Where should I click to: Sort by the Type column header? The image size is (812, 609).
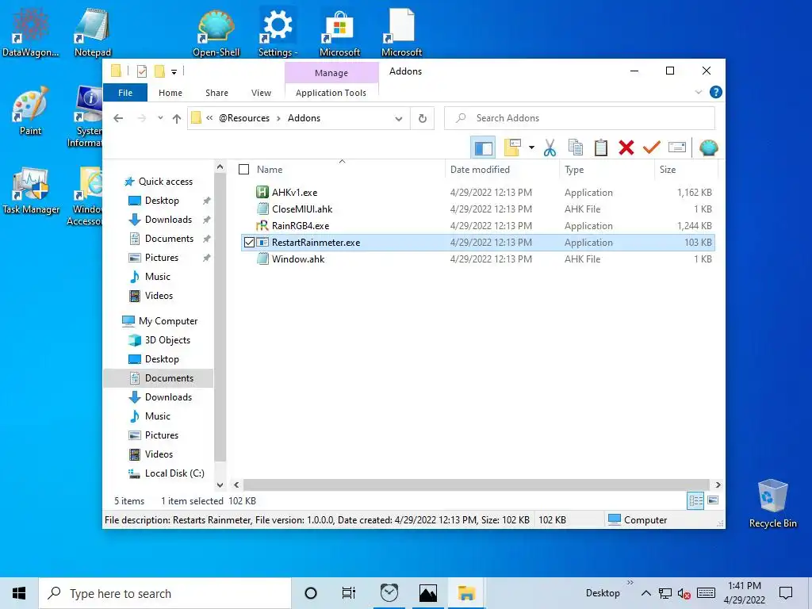(607, 170)
